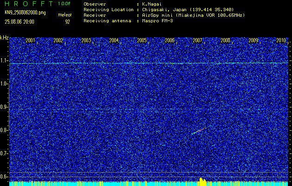Viewport: 292px width, 186px height.
Task: Click the 2003 time marker
Action: coord(86,40)
